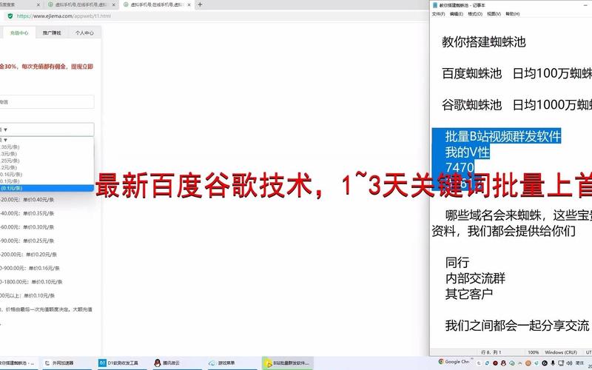592x370 pixels.
Task: Open the 推广赚钱 page tab
Action: pos(52,33)
